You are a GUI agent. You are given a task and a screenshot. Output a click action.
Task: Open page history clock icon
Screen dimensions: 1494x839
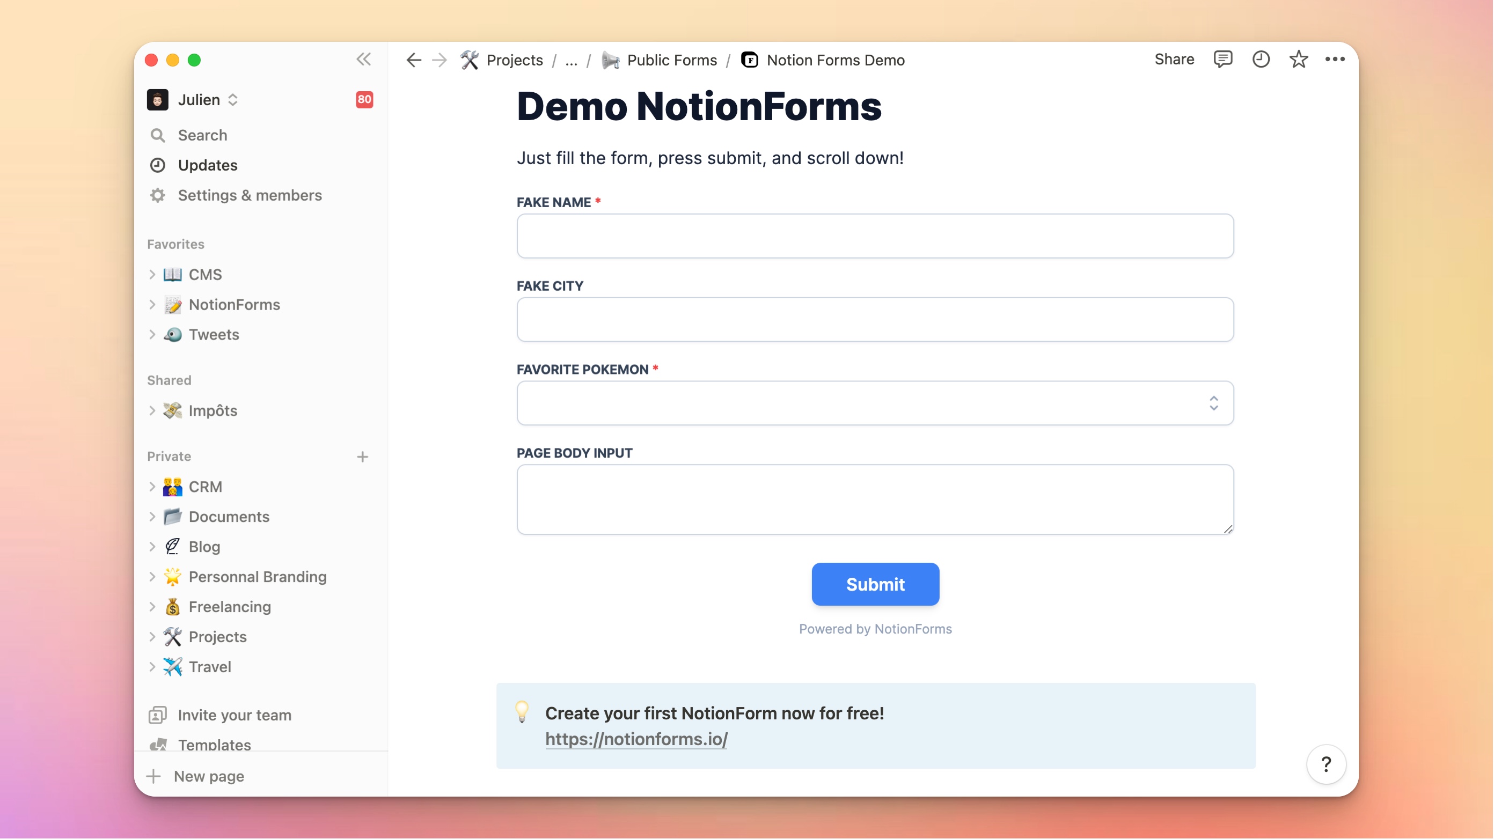coord(1260,59)
